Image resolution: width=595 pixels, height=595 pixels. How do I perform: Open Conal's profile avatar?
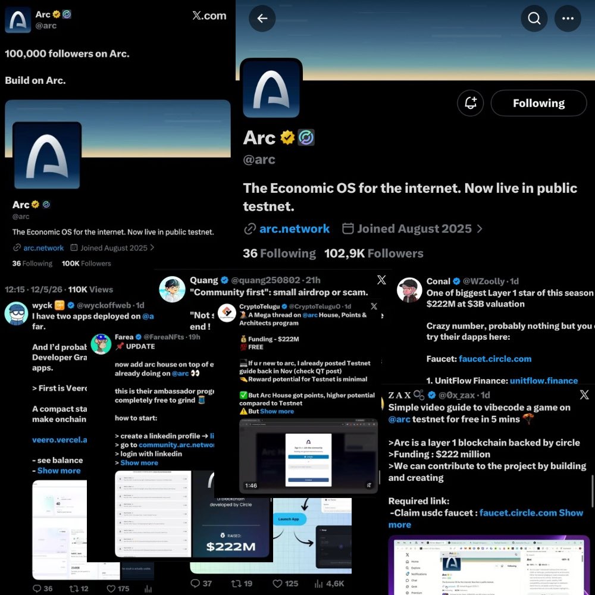409,290
